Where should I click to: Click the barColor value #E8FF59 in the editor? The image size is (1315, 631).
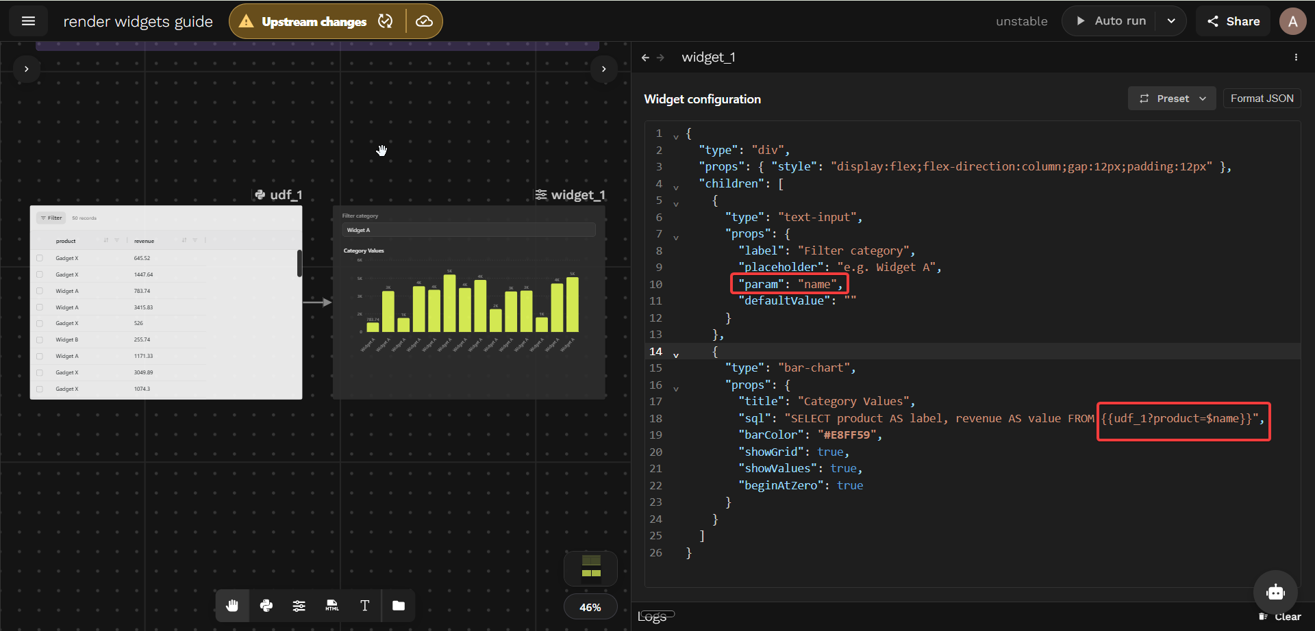click(847, 435)
